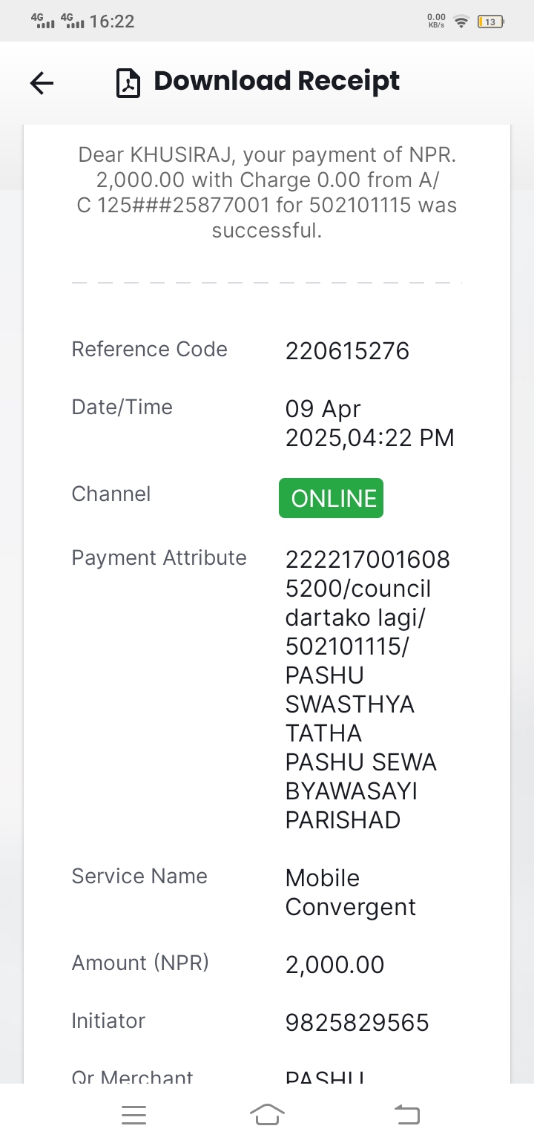Tap the Wi-Fi status icon
This screenshot has width=534, height=1146.
[x=461, y=22]
